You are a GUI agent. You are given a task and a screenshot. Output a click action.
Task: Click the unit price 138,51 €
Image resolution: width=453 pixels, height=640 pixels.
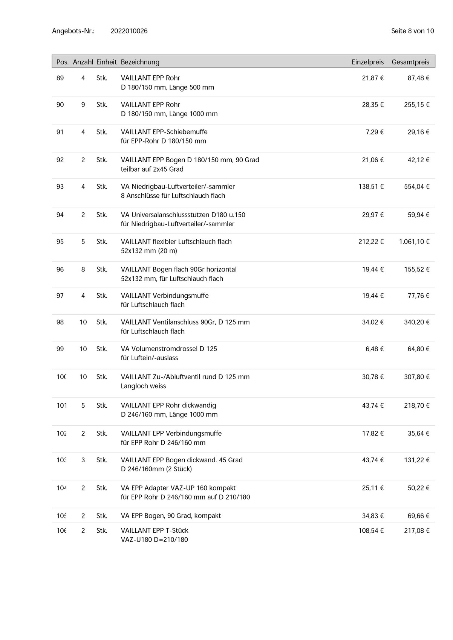(371, 187)
